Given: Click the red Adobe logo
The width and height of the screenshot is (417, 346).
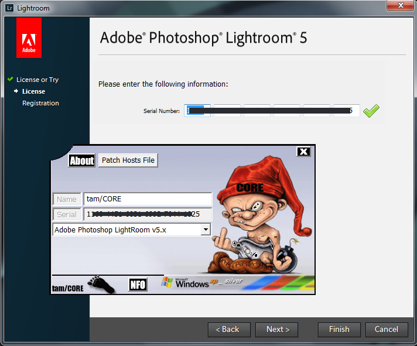Looking at the screenshot, I should click(29, 37).
